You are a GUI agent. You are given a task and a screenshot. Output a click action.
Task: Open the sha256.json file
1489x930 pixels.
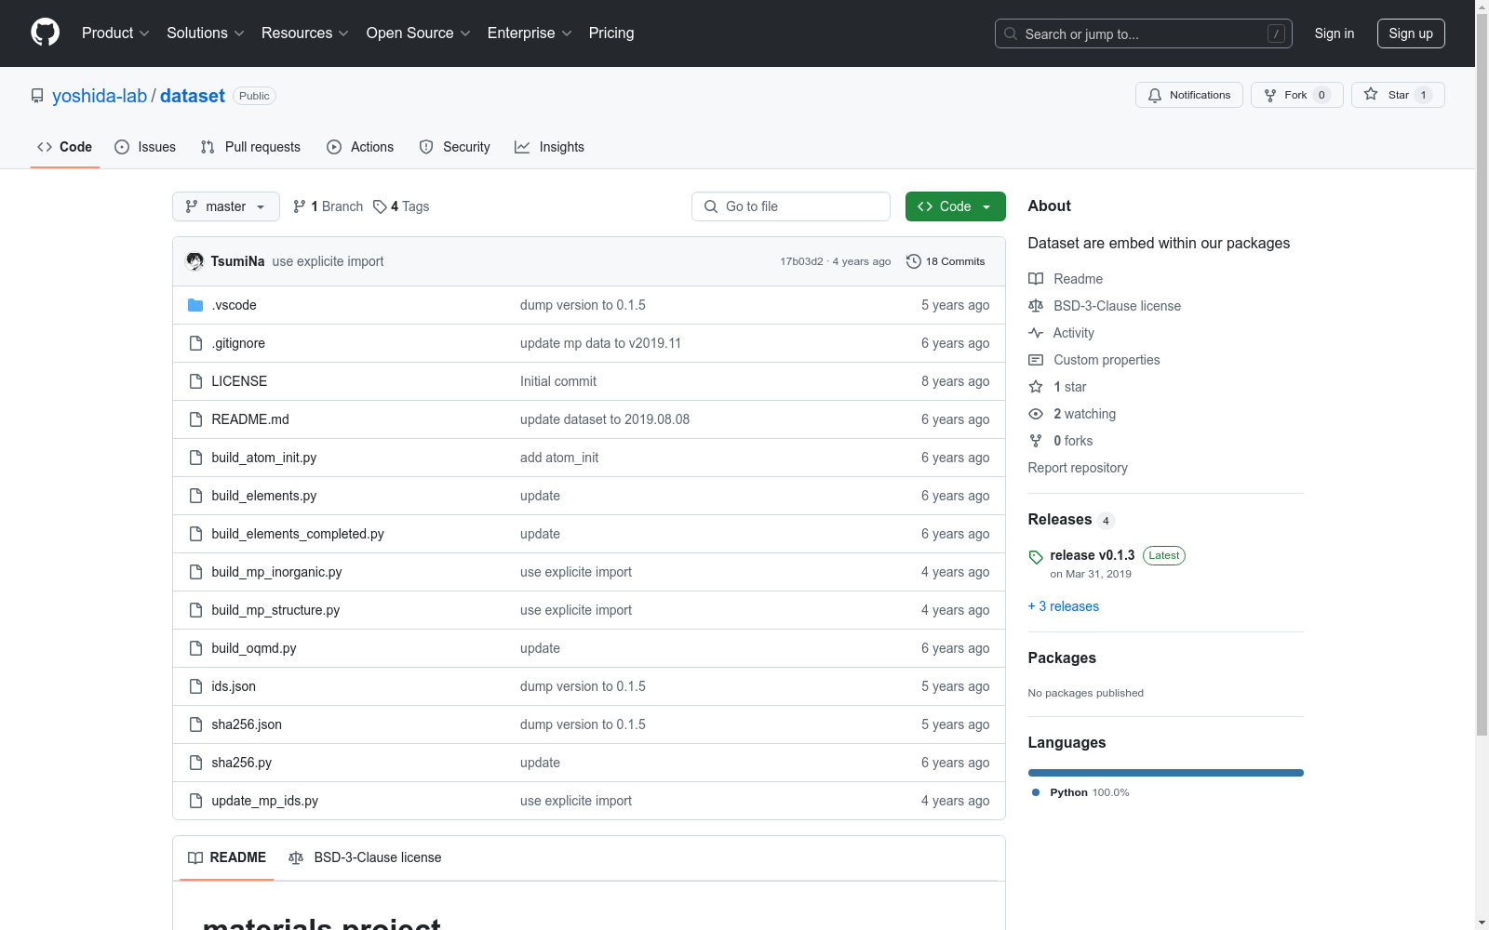pyautogui.click(x=247, y=724)
